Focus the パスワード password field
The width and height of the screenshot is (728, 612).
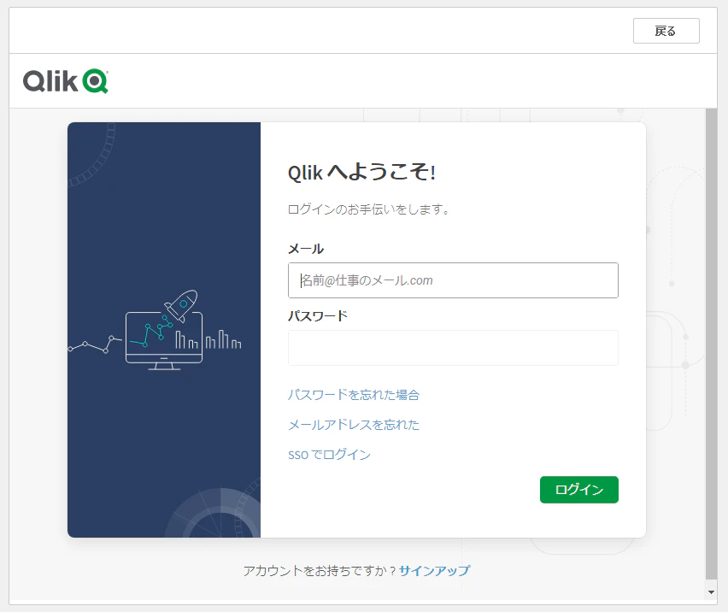[x=453, y=348]
